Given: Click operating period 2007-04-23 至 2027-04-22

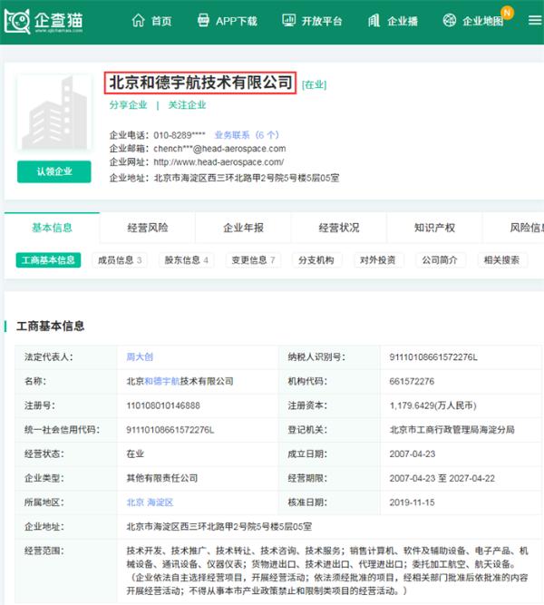Looking at the screenshot, I should click(442, 478).
